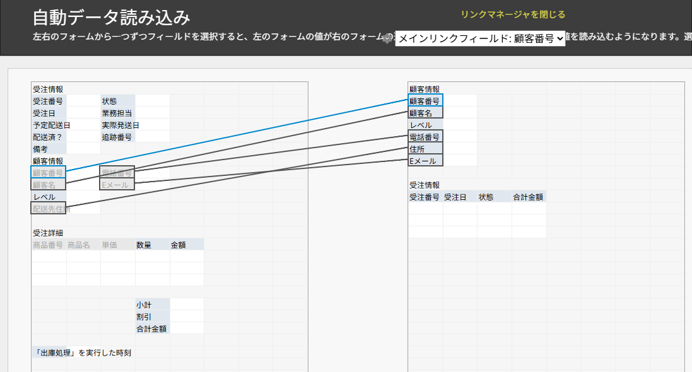Select Eメール field in the right form
Image resolution: width=692 pixels, height=372 pixels.
click(x=425, y=161)
